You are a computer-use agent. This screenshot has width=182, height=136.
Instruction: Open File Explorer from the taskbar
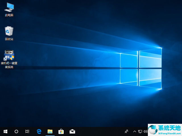[50, 131]
